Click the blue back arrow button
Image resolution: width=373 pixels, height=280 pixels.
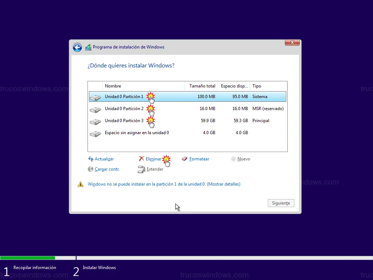tap(77, 47)
